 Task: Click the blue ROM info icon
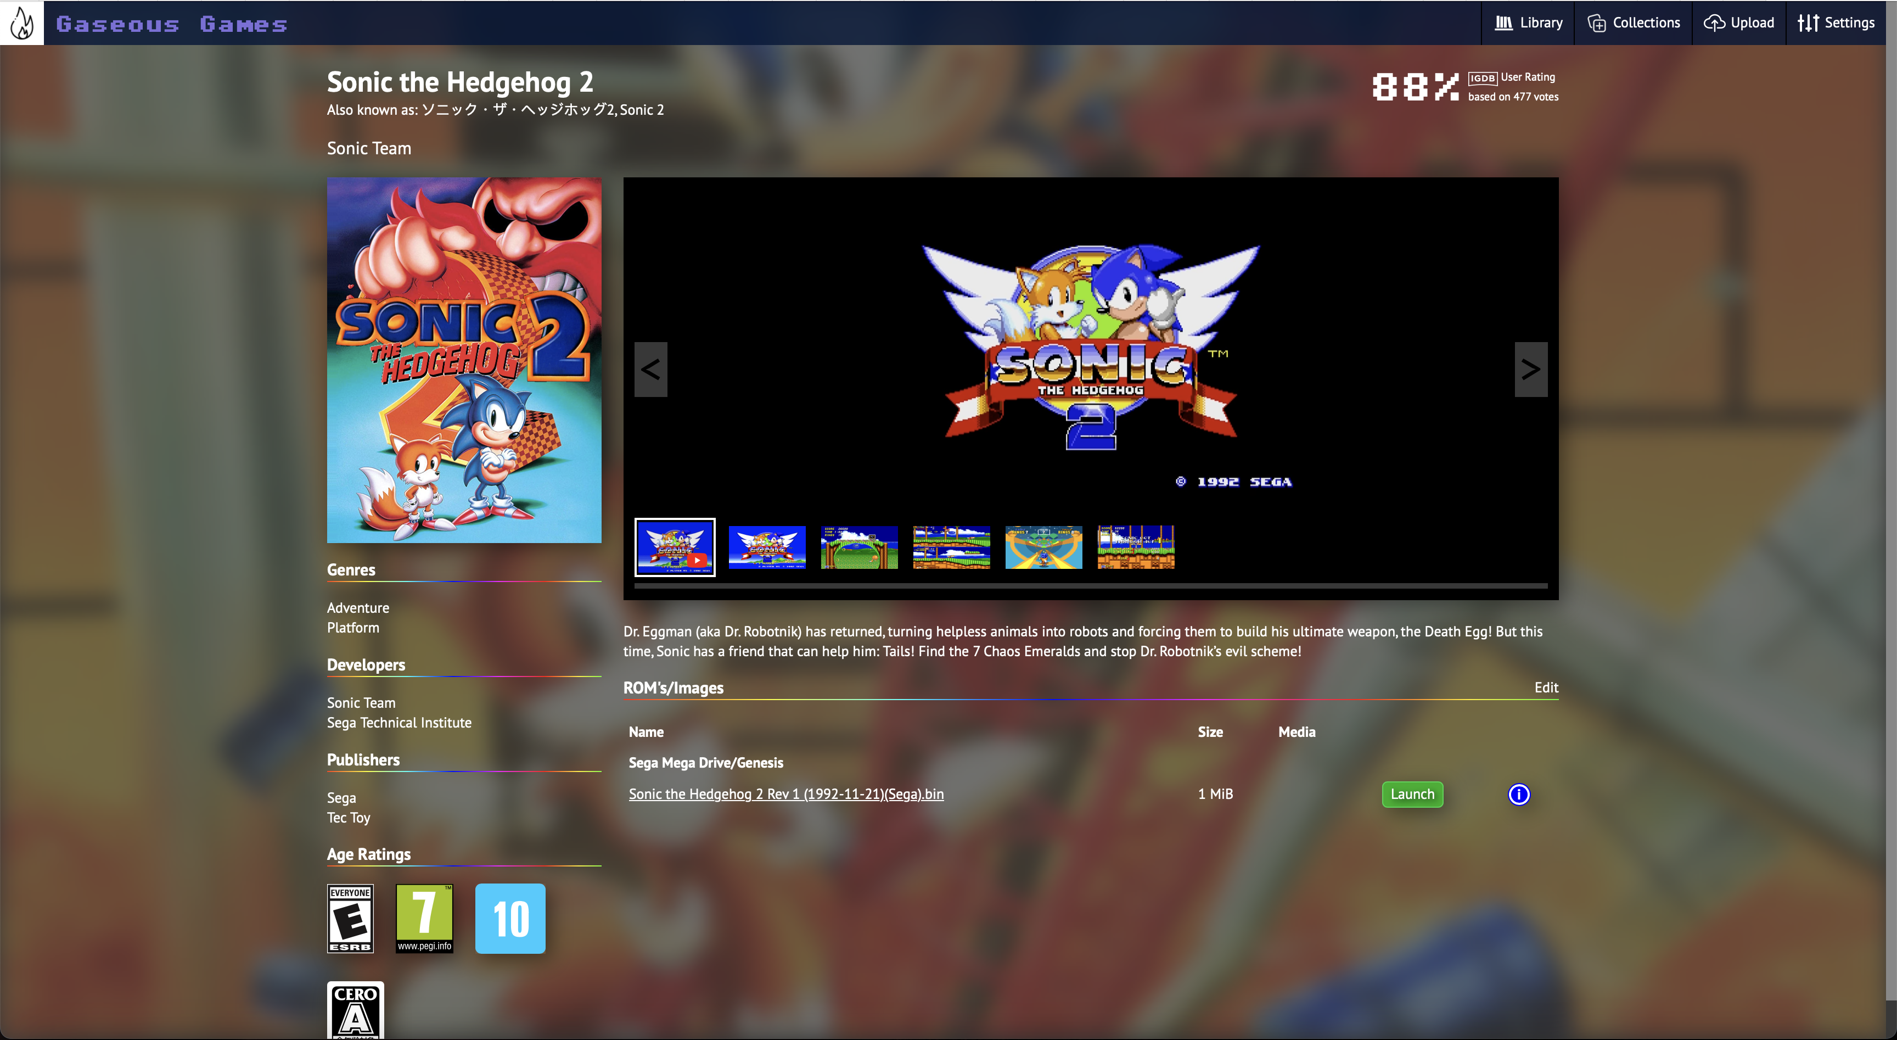[1518, 794]
